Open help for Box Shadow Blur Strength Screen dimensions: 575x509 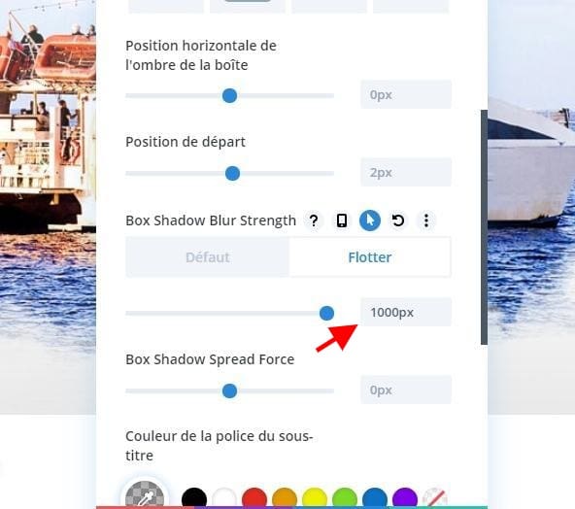tap(314, 221)
